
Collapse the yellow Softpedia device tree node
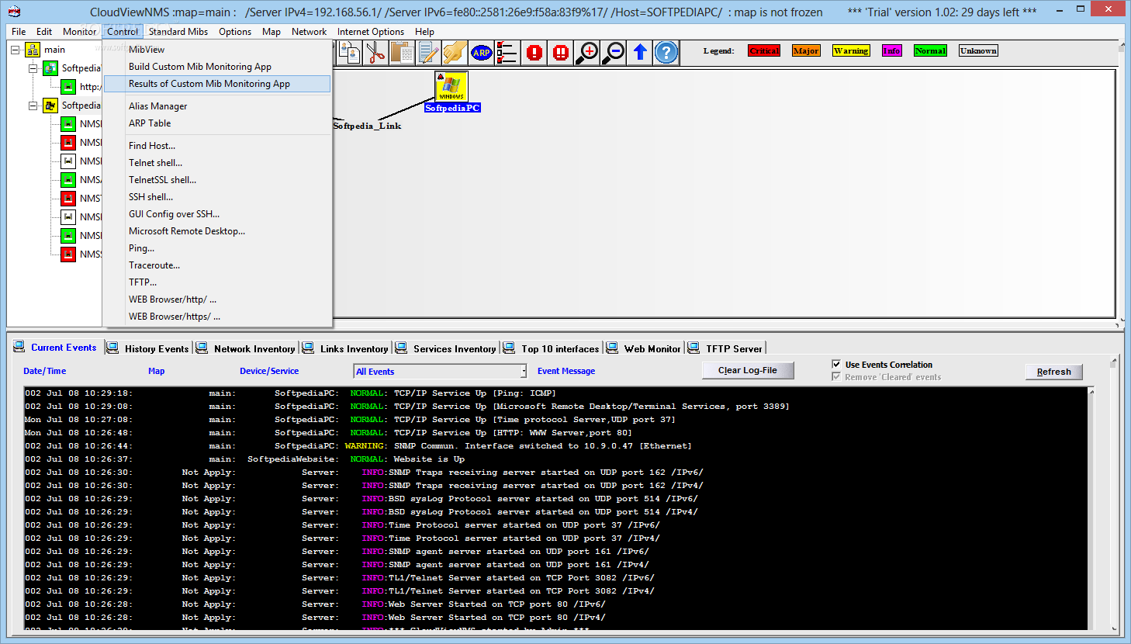33,106
